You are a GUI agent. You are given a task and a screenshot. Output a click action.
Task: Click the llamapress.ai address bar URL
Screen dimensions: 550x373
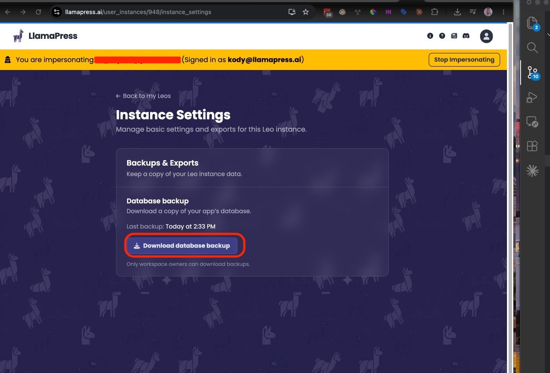138,12
